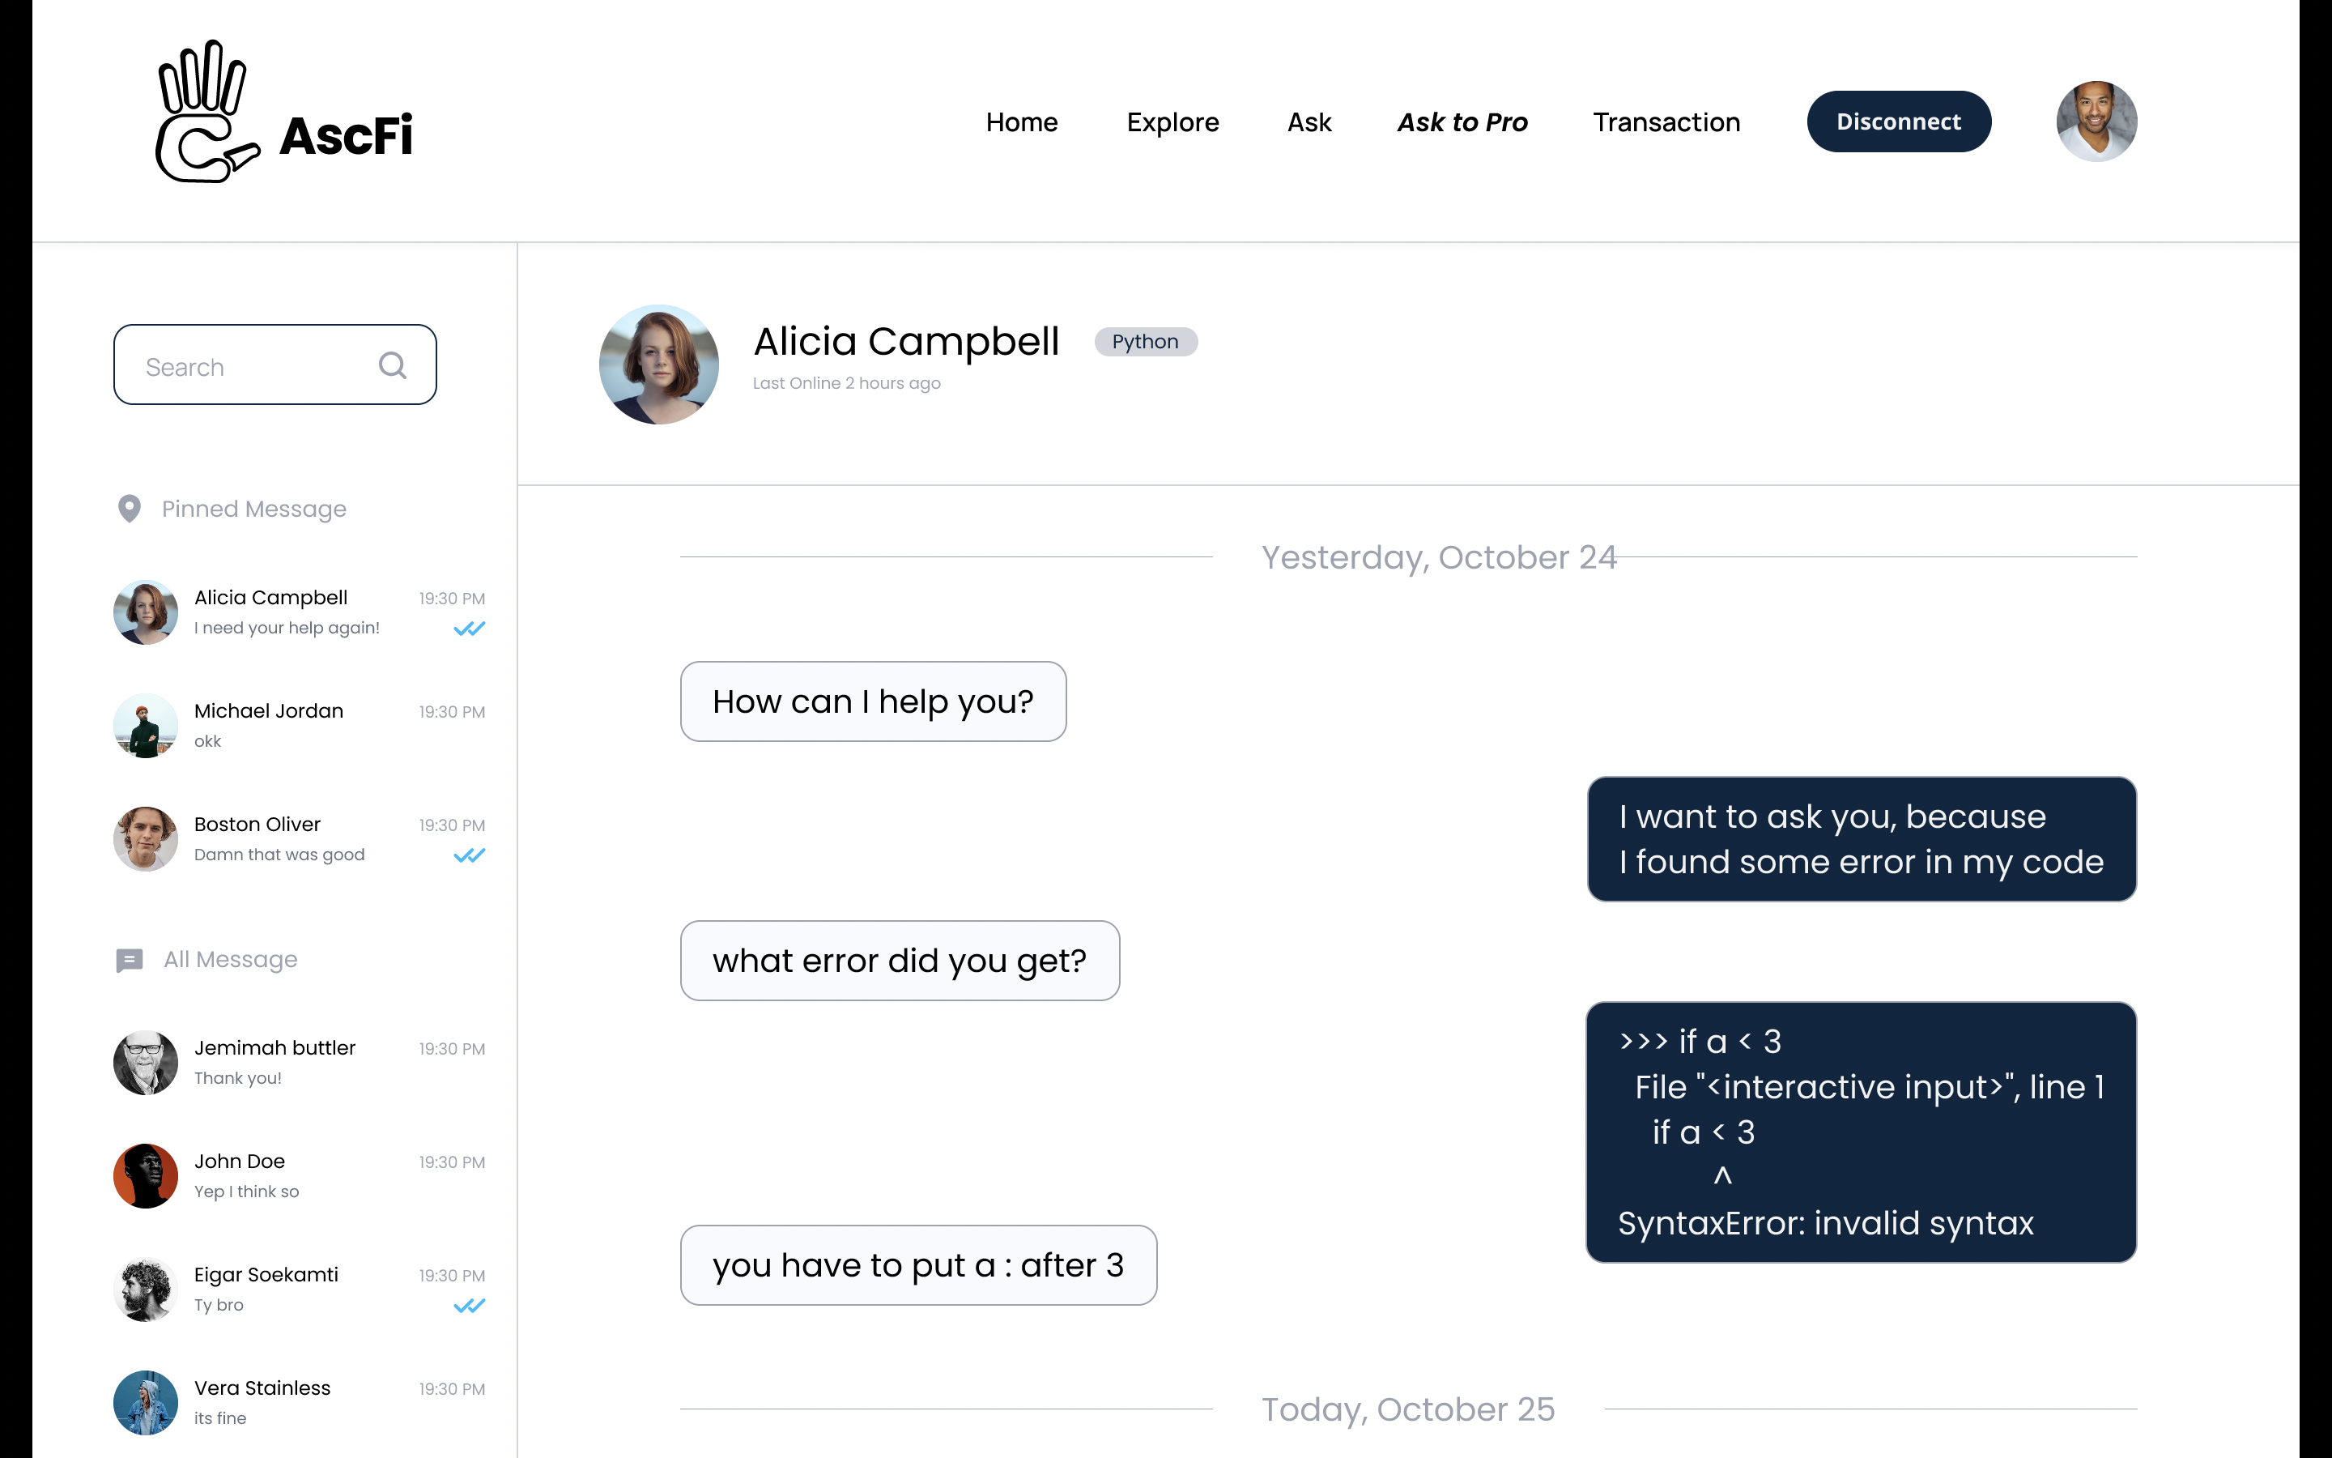Viewport: 2332px width, 1458px height.
Task: Click the Pinned Message pin icon
Action: pos(129,508)
